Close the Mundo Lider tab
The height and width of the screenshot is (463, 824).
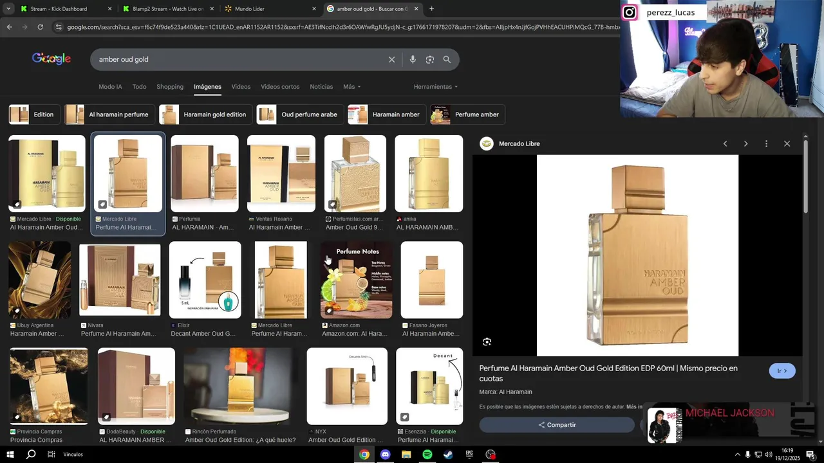coord(314,9)
